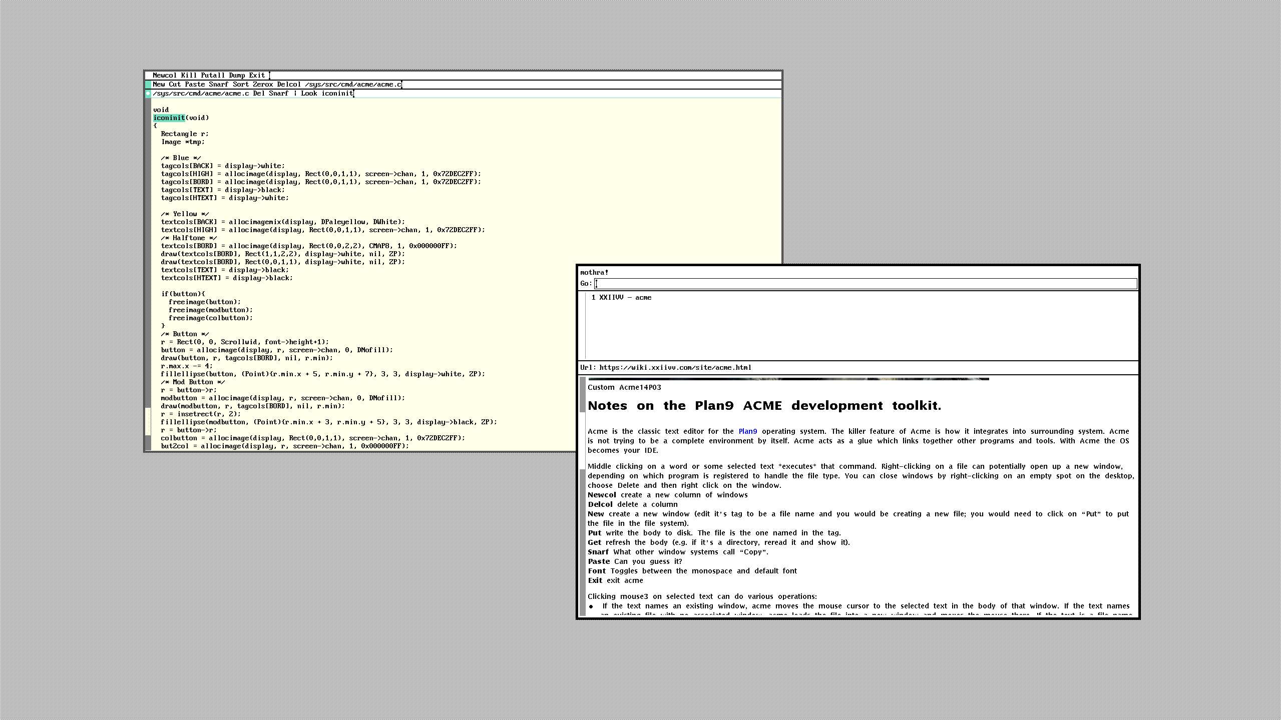The width and height of the screenshot is (1281, 720).
Task: Click Zerox in the acme column tag
Action: (x=263, y=85)
